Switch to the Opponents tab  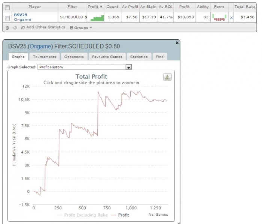click(74, 57)
